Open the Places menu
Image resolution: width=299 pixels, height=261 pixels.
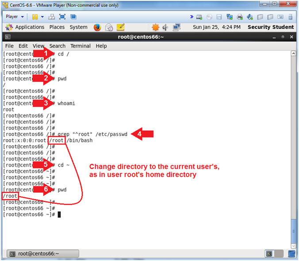pyautogui.click(x=57, y=27)
